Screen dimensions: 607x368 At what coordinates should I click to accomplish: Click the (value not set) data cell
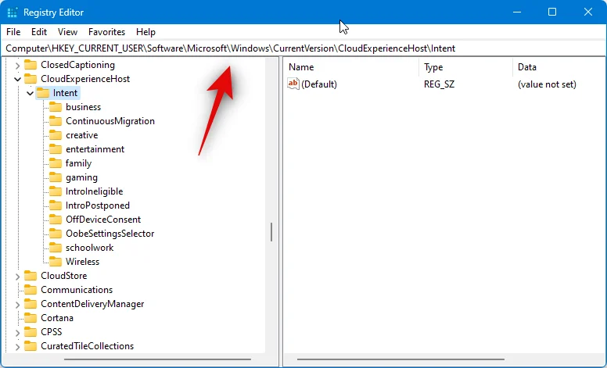click(x=547, y=84)
